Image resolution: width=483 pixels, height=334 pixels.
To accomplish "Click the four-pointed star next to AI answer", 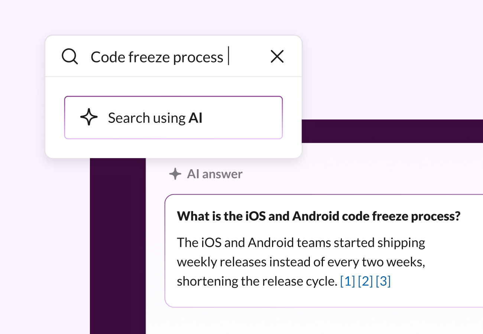I will click(x=175, y=174).
